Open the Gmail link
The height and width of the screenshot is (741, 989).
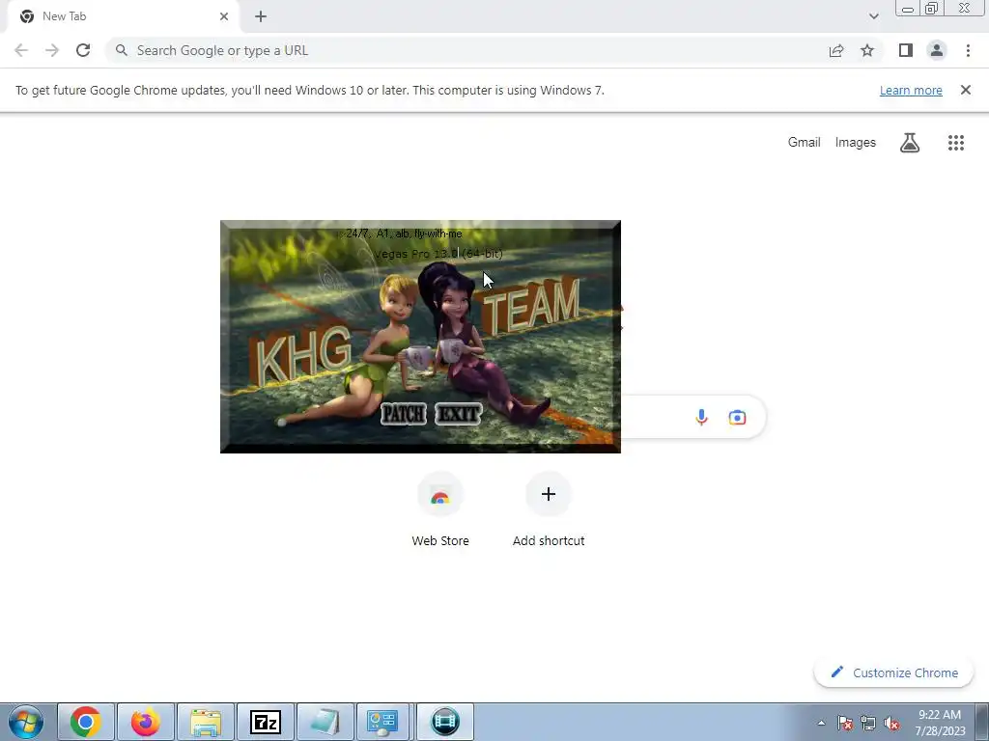click(x=804, y=143)
